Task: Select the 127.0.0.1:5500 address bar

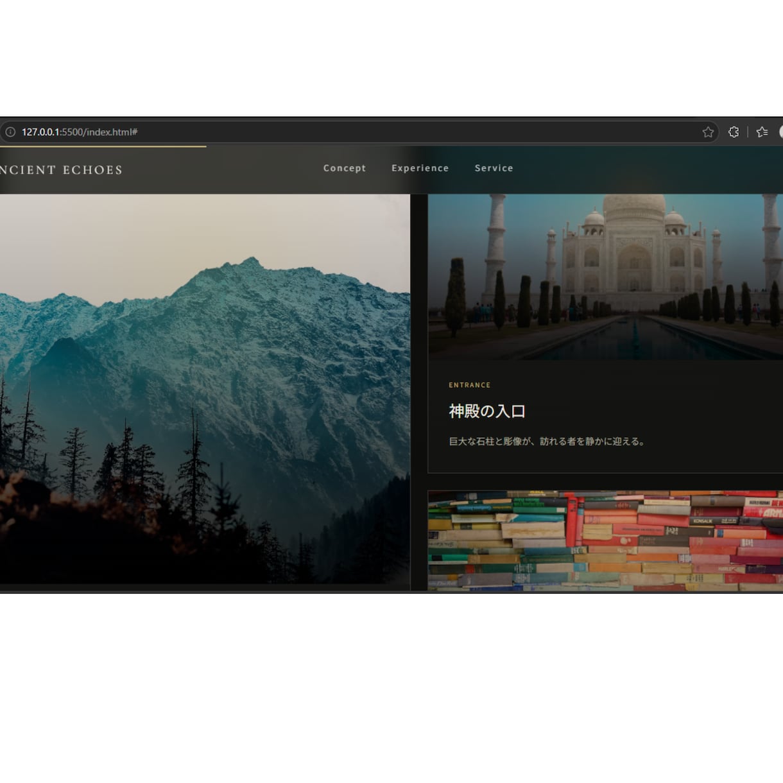Action: point(359,132)
